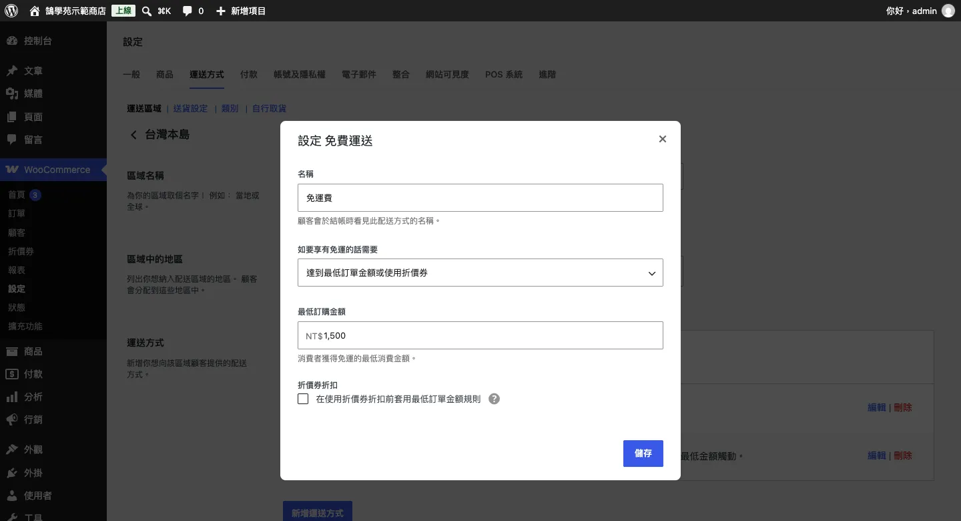The height and width of the screenshot is (521, 961).
Task: Click the 控制台 dashboard icon in sidebar
Action: coord(12,41)
